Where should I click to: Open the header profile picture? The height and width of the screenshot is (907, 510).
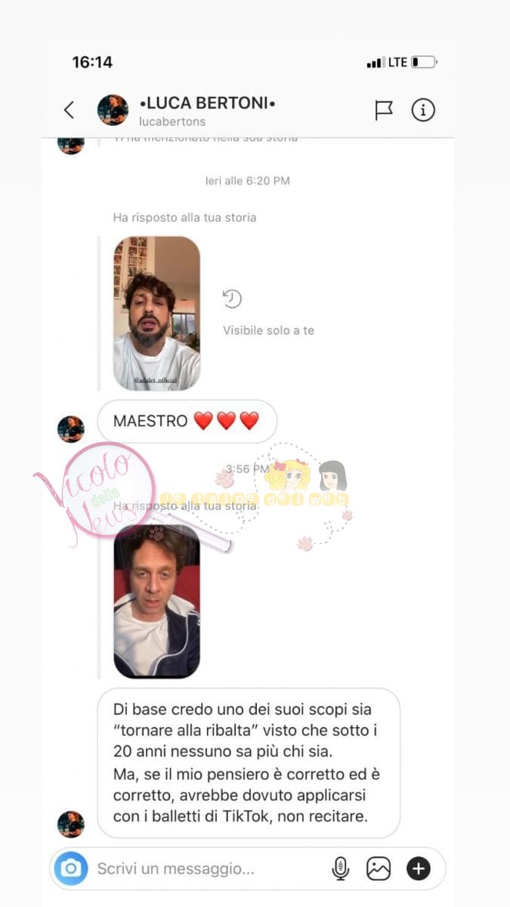(x=113, y=110)
